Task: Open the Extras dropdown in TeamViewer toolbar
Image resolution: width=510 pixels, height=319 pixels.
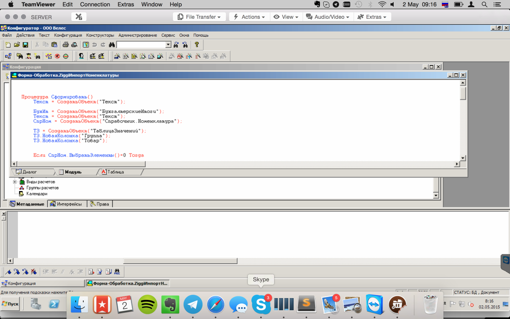Action: coord(372,17)
